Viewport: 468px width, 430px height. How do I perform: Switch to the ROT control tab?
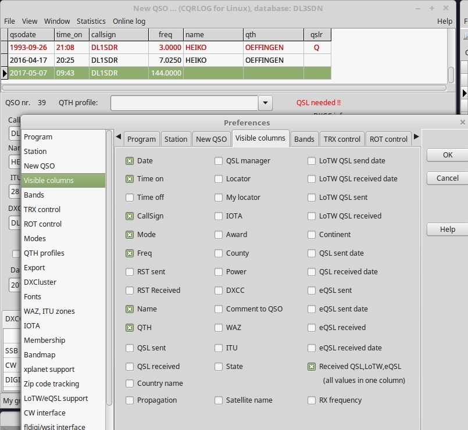388,139
